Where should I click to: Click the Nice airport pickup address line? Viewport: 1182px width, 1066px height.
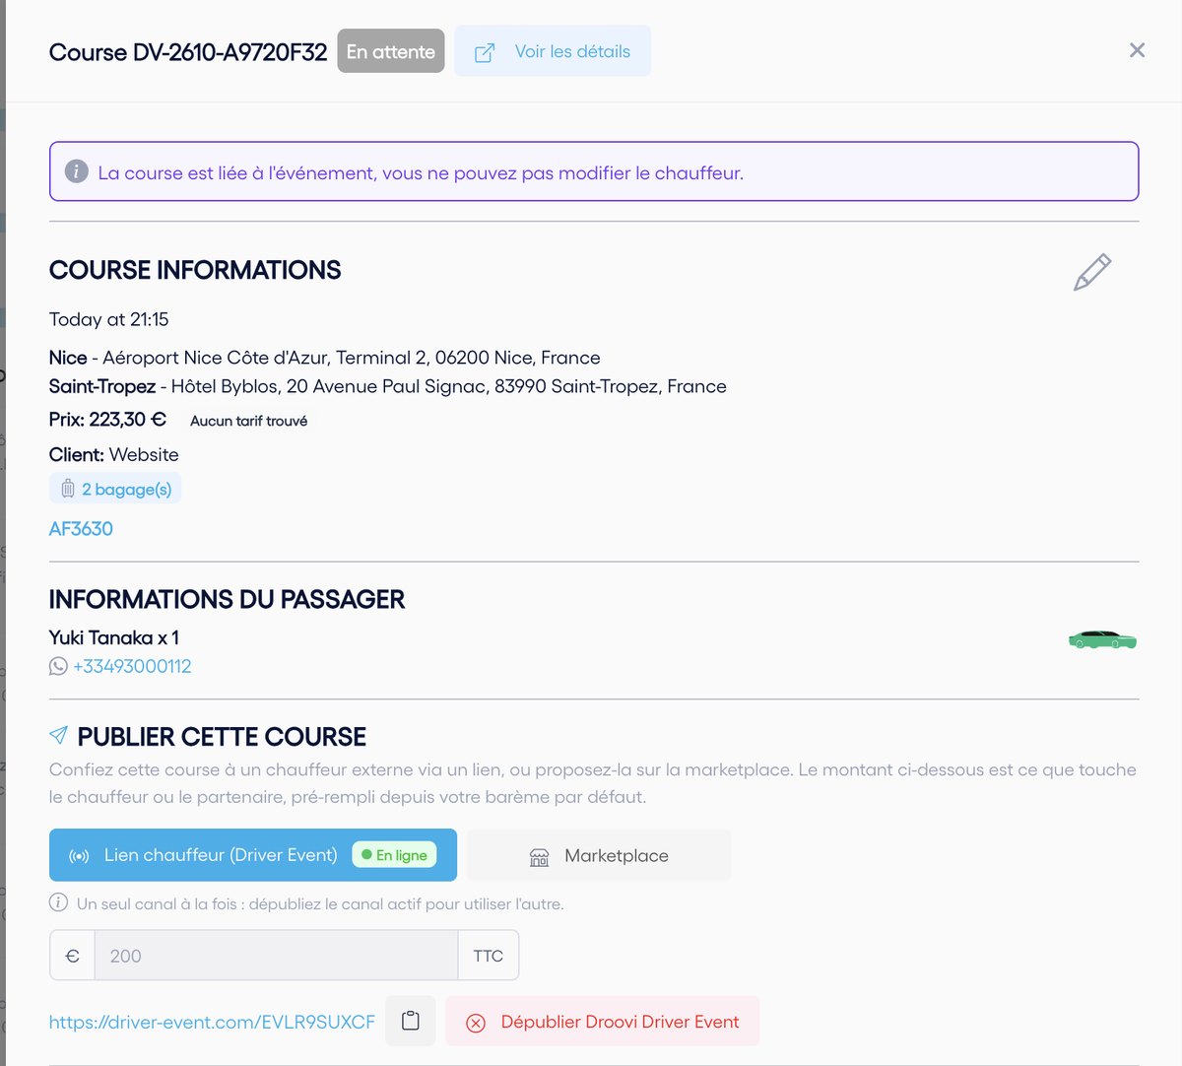(325, 358)
